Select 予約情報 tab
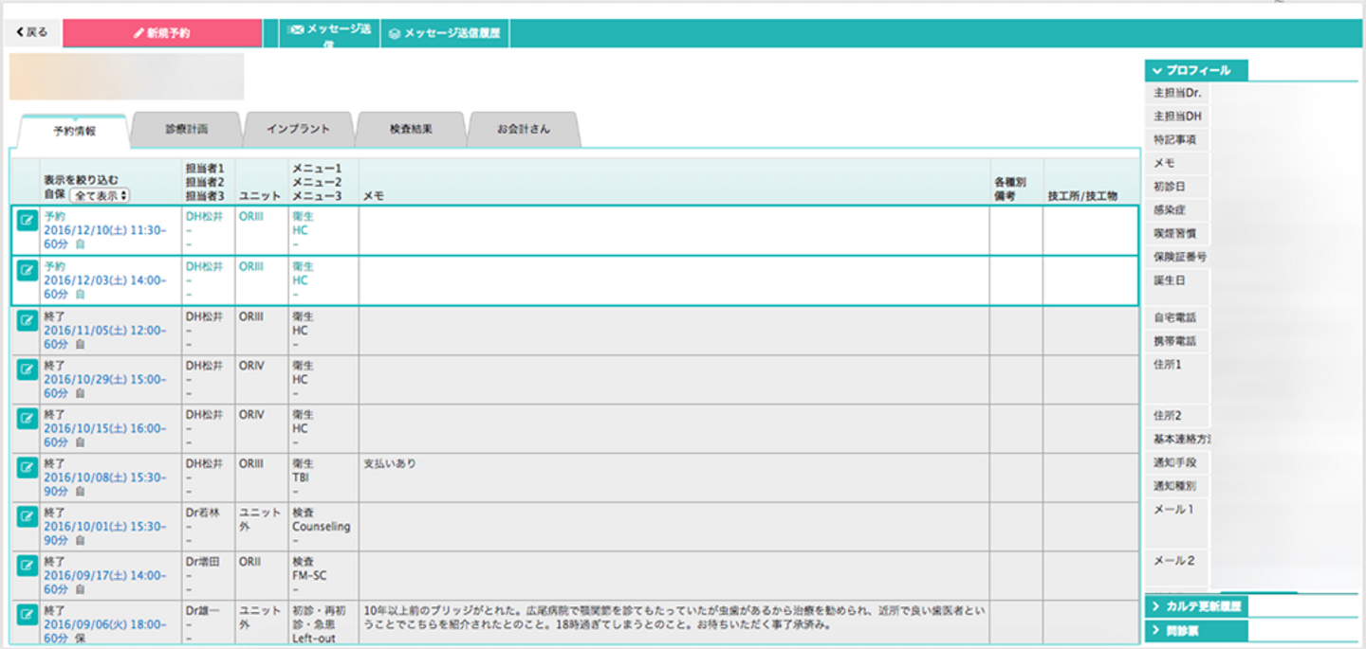1366x649 pixels. tap(74, 131)
